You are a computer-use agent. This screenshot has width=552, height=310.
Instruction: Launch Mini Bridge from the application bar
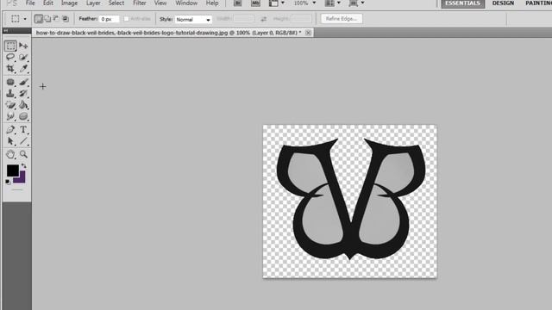tap(255, 3)
